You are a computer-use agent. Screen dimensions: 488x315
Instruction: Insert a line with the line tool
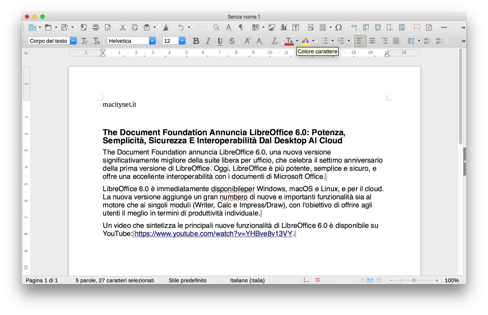[444, 28]
